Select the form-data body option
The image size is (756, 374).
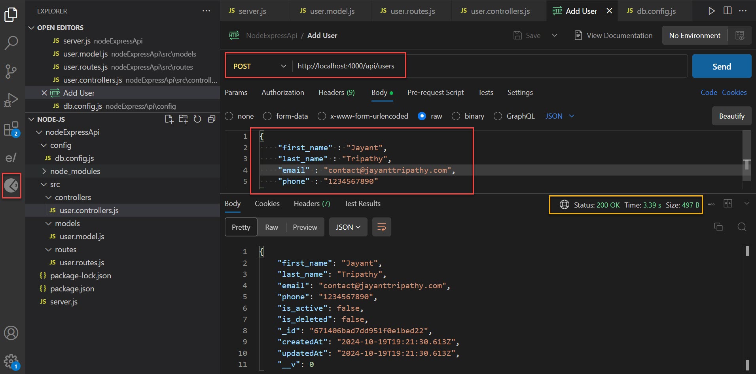267,116
